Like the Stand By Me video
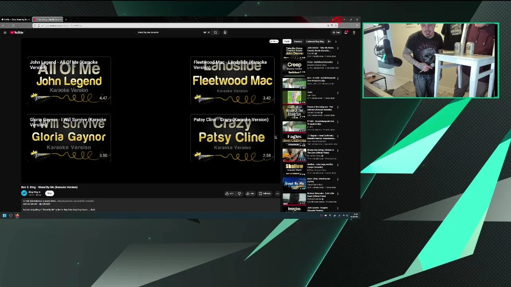The height and width of the screenshot is (287, 511). [229, 194]
